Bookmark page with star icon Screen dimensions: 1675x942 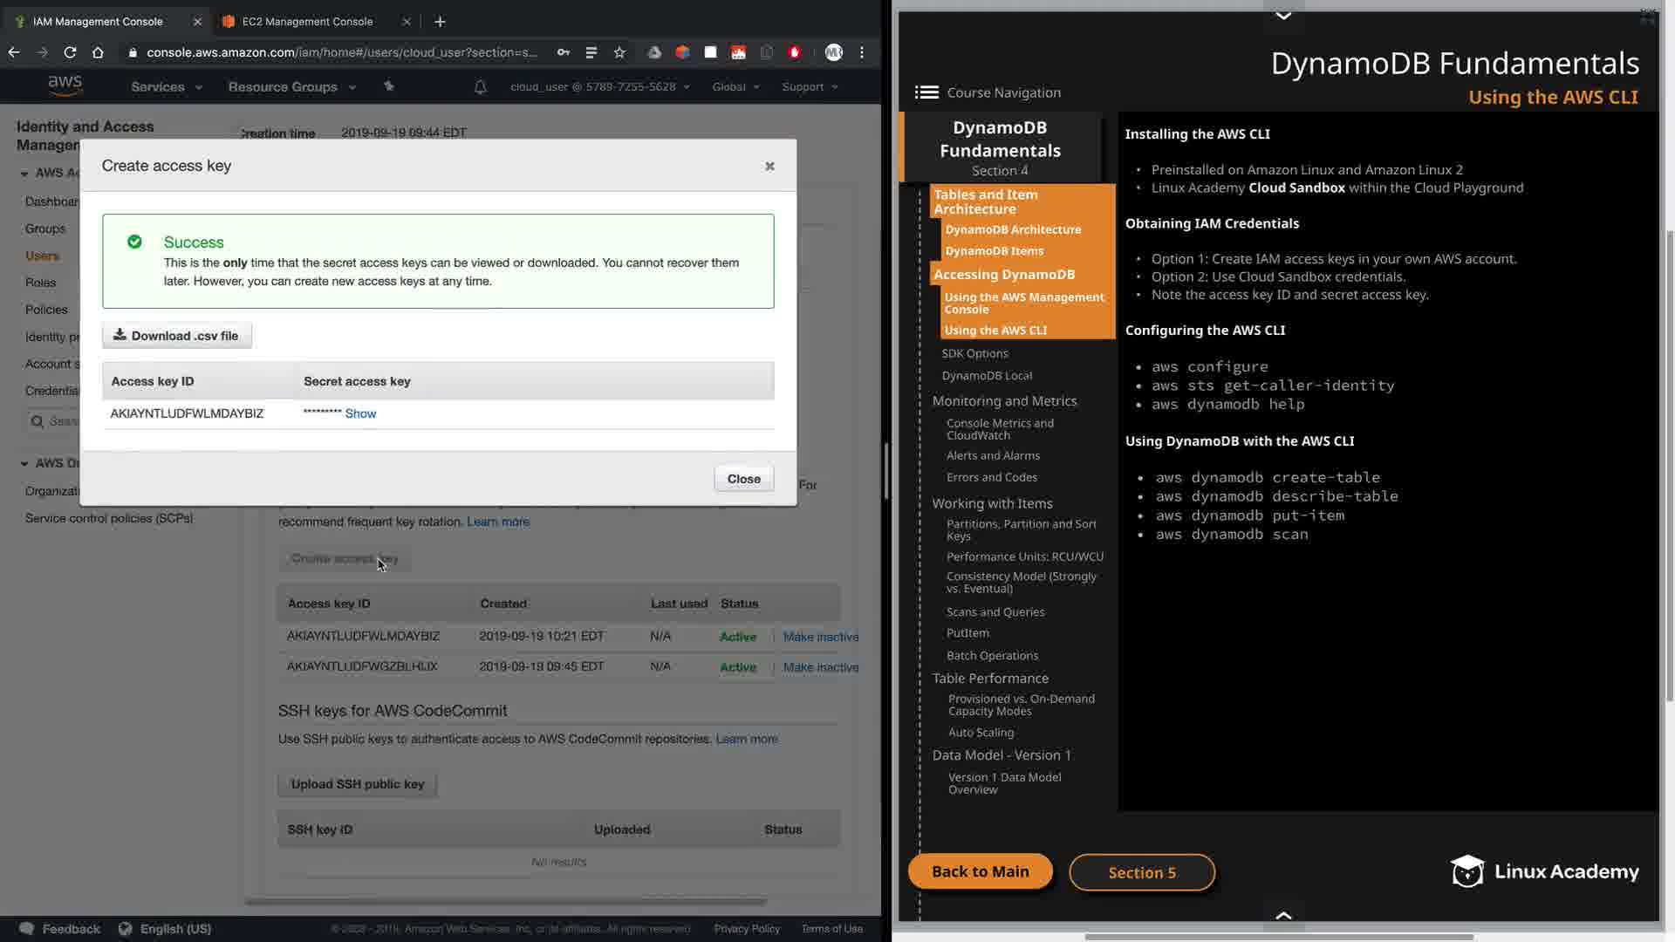(x=619, y=52)
